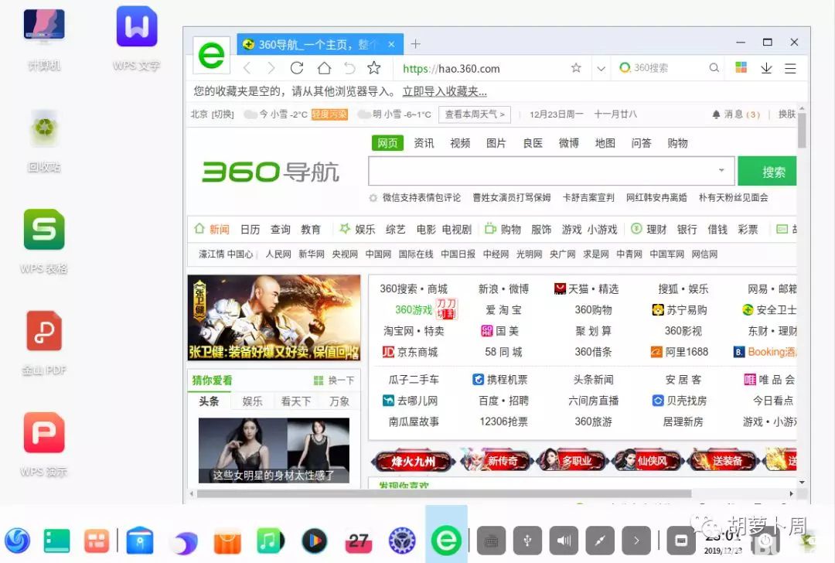
Task: Open 计算机 desktop icon
Action: [x=44, y=39]
